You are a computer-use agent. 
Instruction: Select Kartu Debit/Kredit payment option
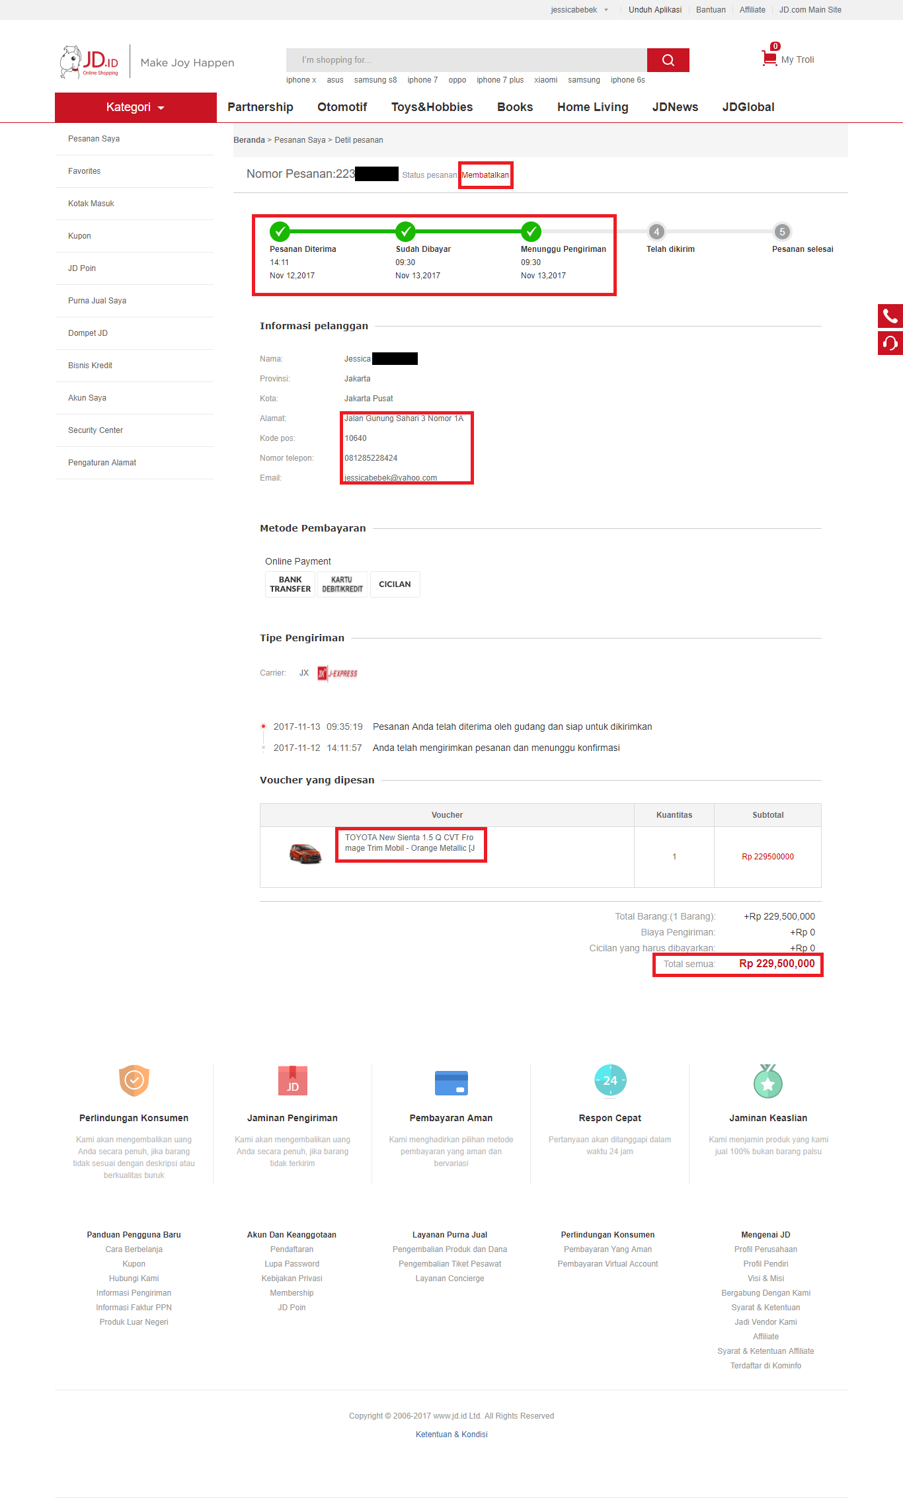coord(342,584)
